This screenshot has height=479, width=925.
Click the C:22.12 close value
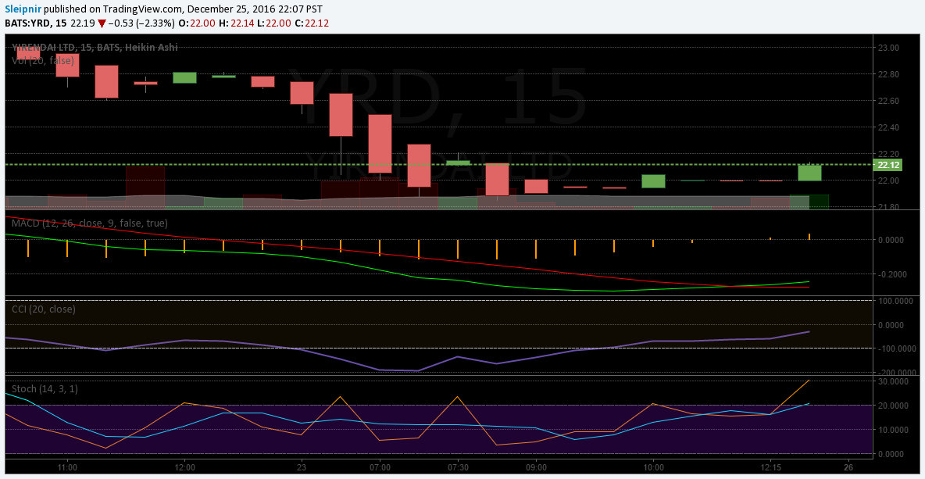point(312,23)
